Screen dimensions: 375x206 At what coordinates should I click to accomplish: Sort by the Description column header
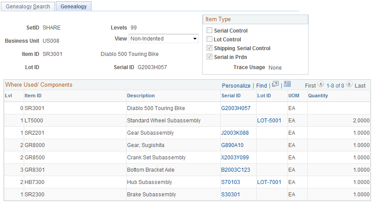tap(141, 96)
